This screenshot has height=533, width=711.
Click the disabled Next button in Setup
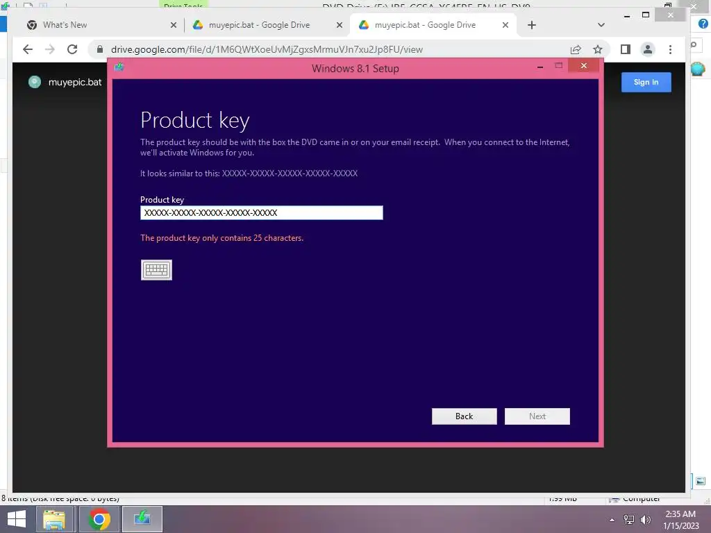click(x=537, y=416)
